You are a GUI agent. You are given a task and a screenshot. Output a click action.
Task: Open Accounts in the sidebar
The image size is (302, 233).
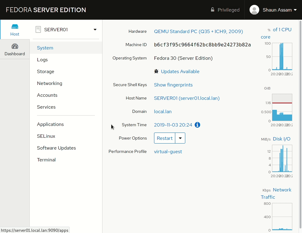tap(47, 95)
